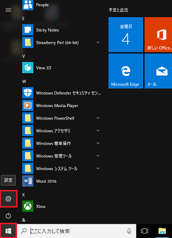This screenshot has height=238, width=172.
Task: Jump via the letter S header
Action: [23, 19]
